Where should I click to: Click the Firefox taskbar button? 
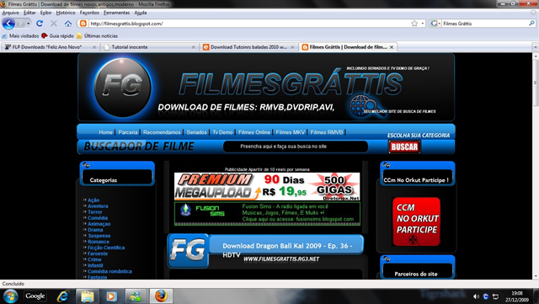pos(161,296)
